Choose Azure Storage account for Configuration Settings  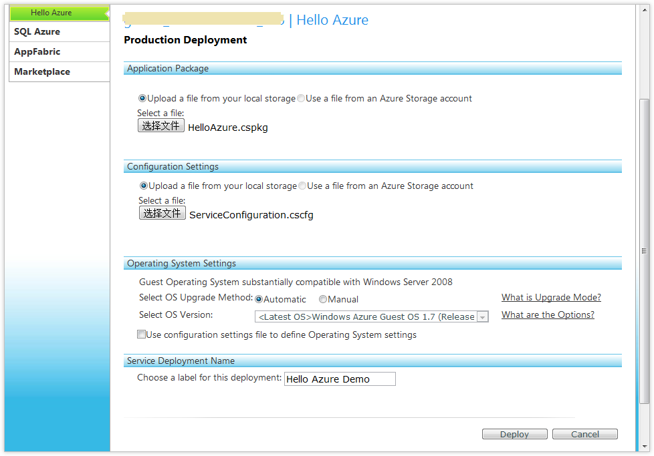coord(302,186)
